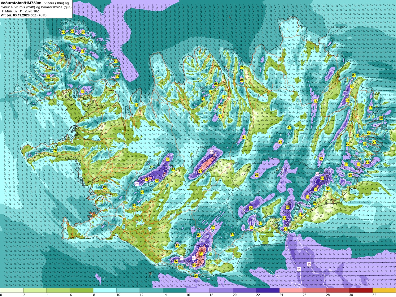
Task: Click the 12–14 m/s teal legend swatch
Action: point(151,291)
